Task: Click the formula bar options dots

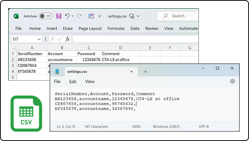Action: tap(45, 39)
